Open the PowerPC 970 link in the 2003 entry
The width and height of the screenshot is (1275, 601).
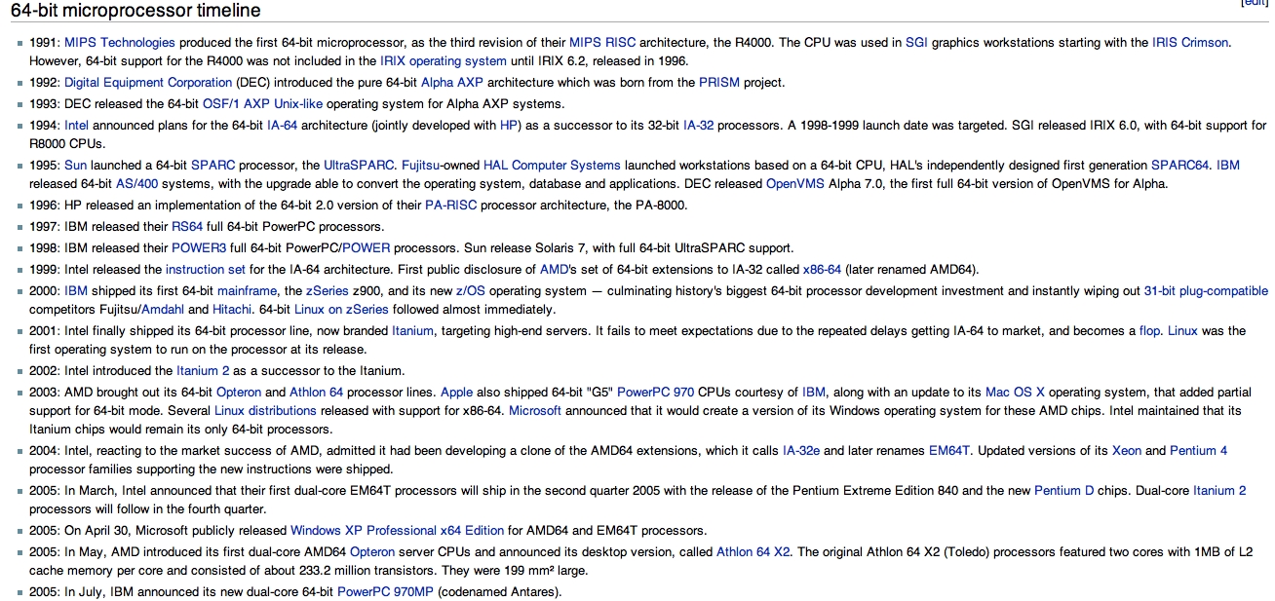point(655,393)
